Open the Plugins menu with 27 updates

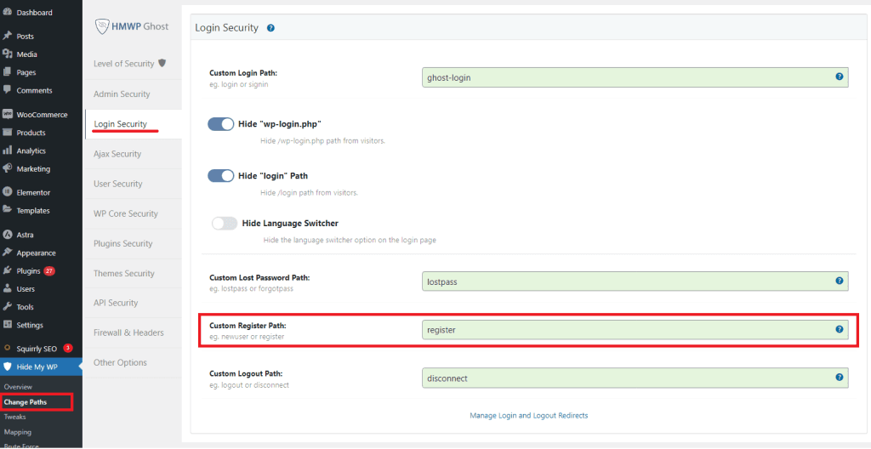(x=28, y=271)
